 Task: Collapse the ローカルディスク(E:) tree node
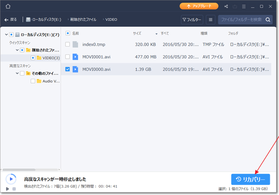tap(5, 34)
